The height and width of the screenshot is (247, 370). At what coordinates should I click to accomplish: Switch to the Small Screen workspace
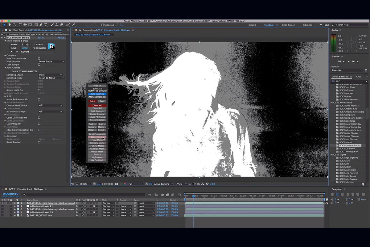click(x=288, y=25)
